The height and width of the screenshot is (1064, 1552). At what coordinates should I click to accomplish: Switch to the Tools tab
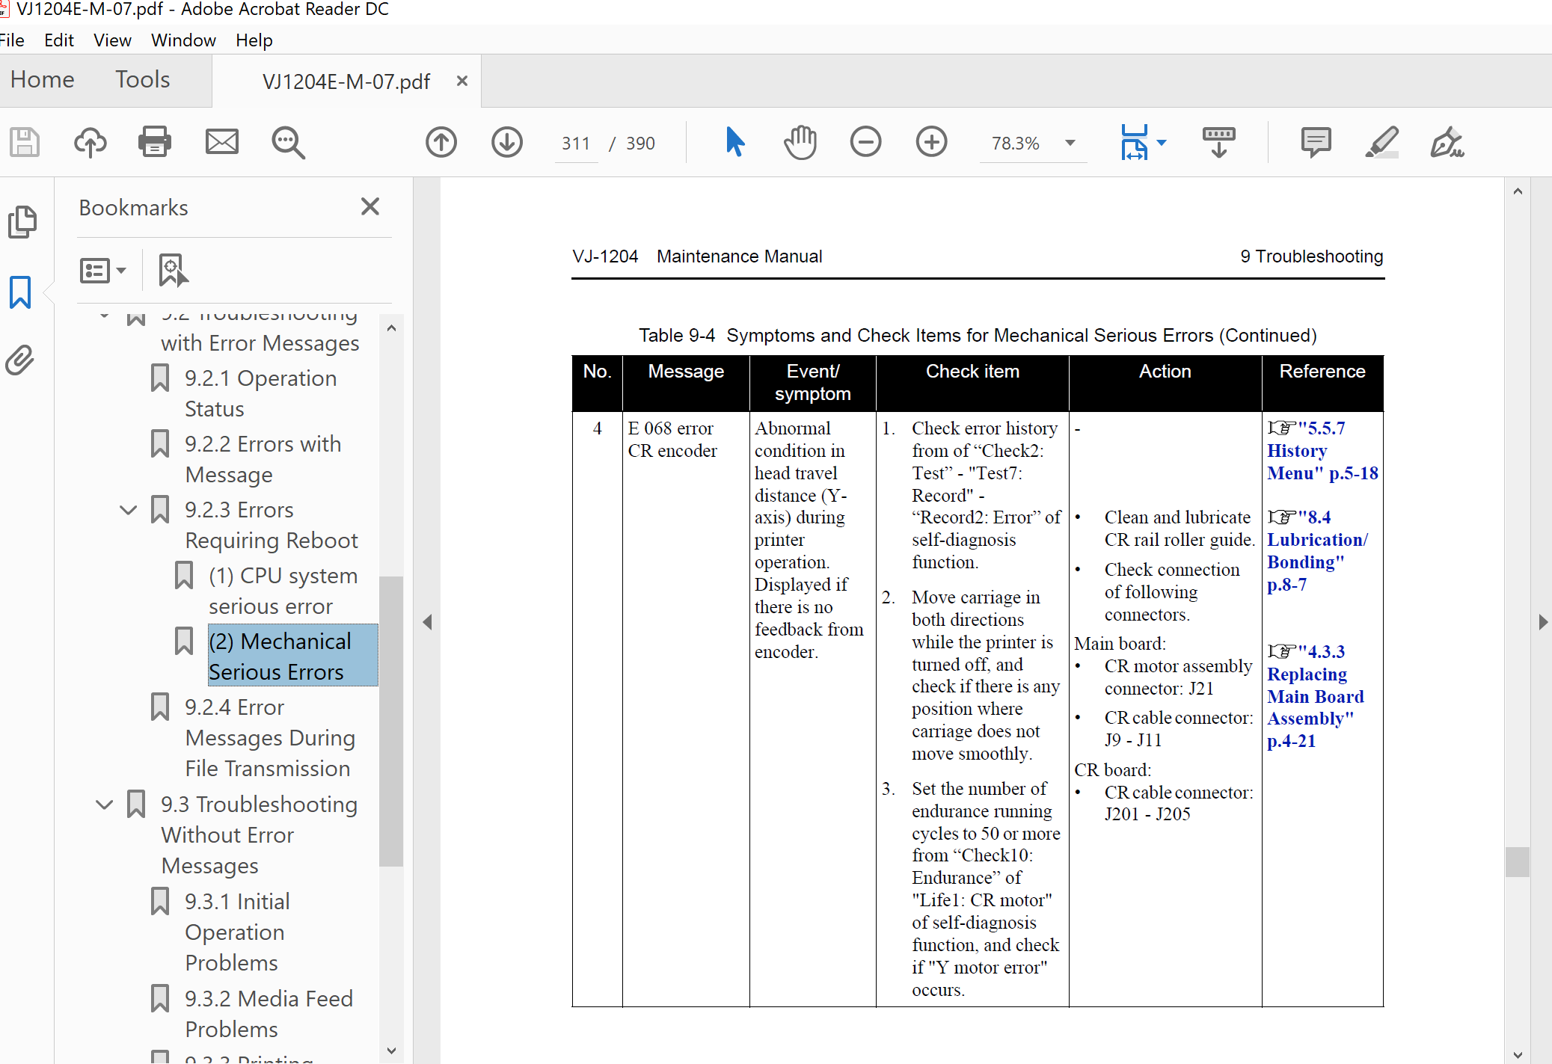[x=142, y=79]
